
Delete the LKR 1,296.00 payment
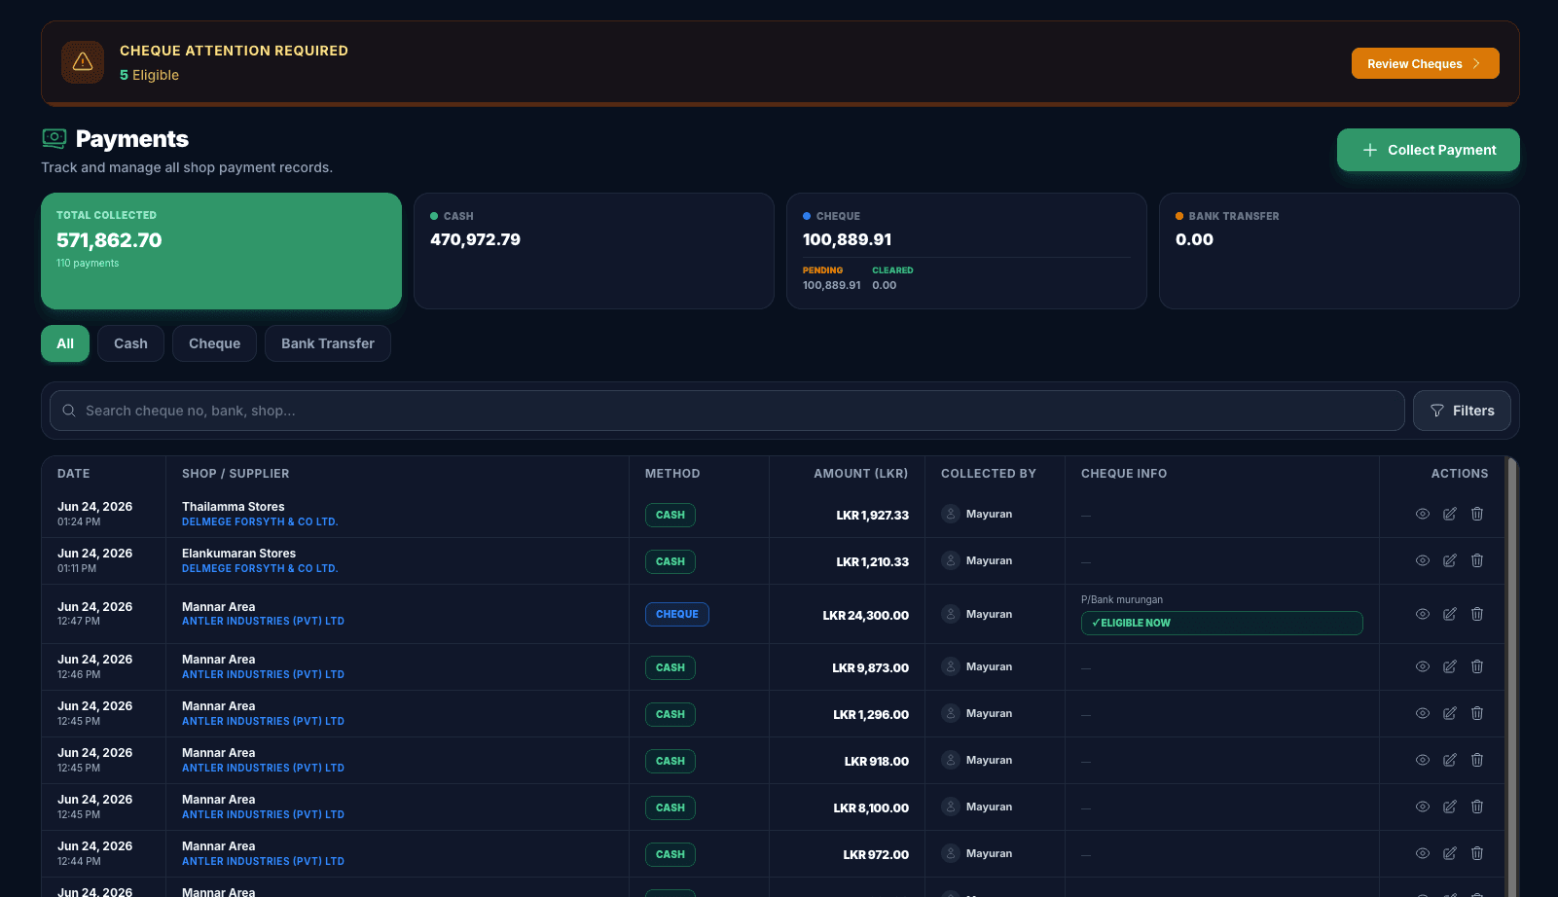tap(1477, 713)
